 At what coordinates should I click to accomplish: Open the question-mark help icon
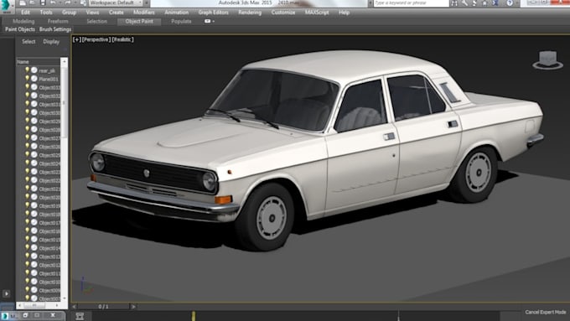(510, 3)
